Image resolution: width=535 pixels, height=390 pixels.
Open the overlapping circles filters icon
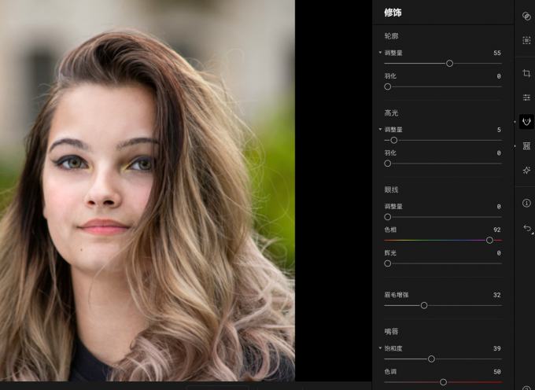coord(526,17)
